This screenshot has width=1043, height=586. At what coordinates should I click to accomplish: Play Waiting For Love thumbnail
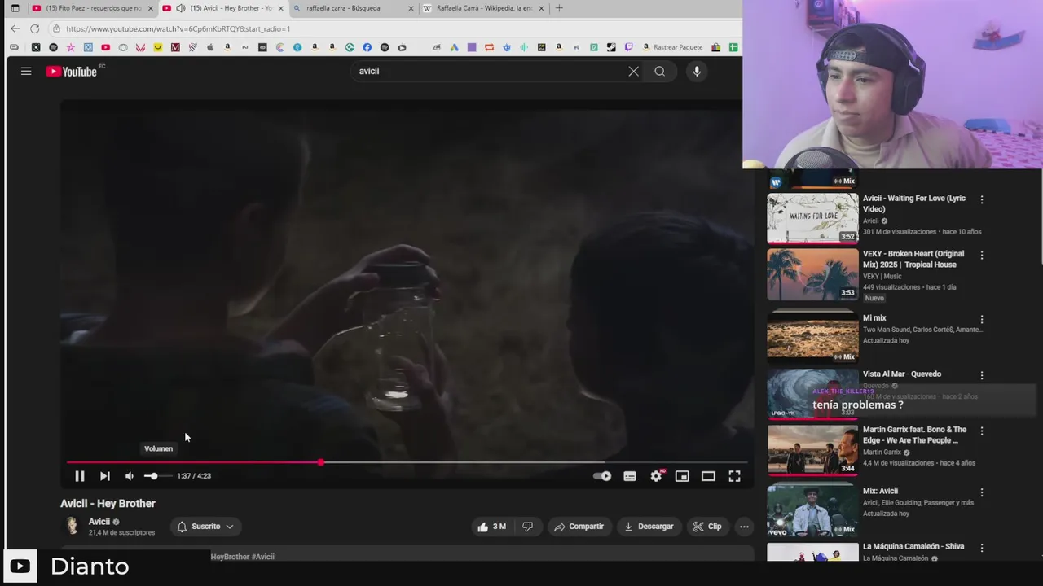coord(812,218)
